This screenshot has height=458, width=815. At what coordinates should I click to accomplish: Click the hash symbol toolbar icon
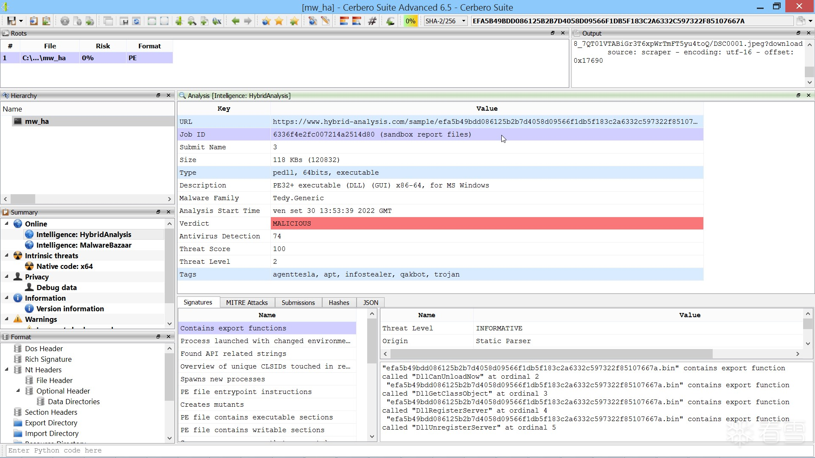pos(372,21)
